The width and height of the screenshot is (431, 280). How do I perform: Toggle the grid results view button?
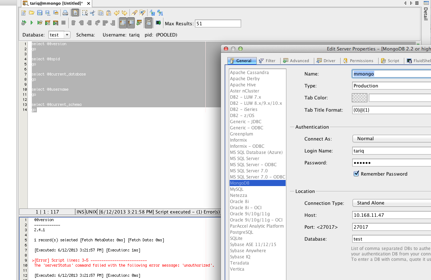[123, 23]
